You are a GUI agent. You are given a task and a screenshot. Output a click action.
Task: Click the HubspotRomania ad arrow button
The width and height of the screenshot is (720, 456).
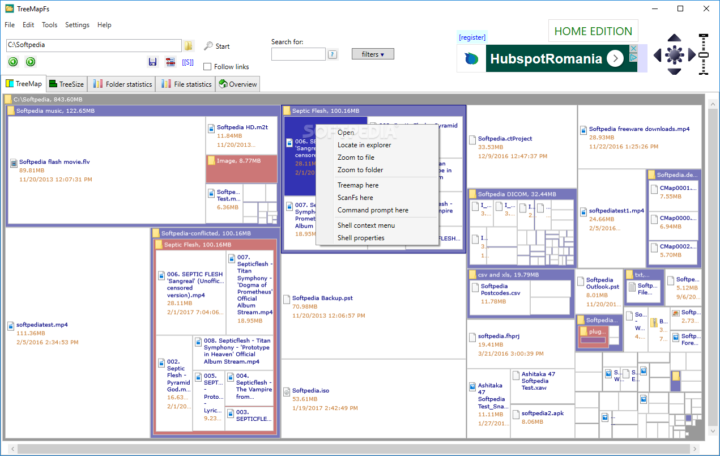coord(615,58)
